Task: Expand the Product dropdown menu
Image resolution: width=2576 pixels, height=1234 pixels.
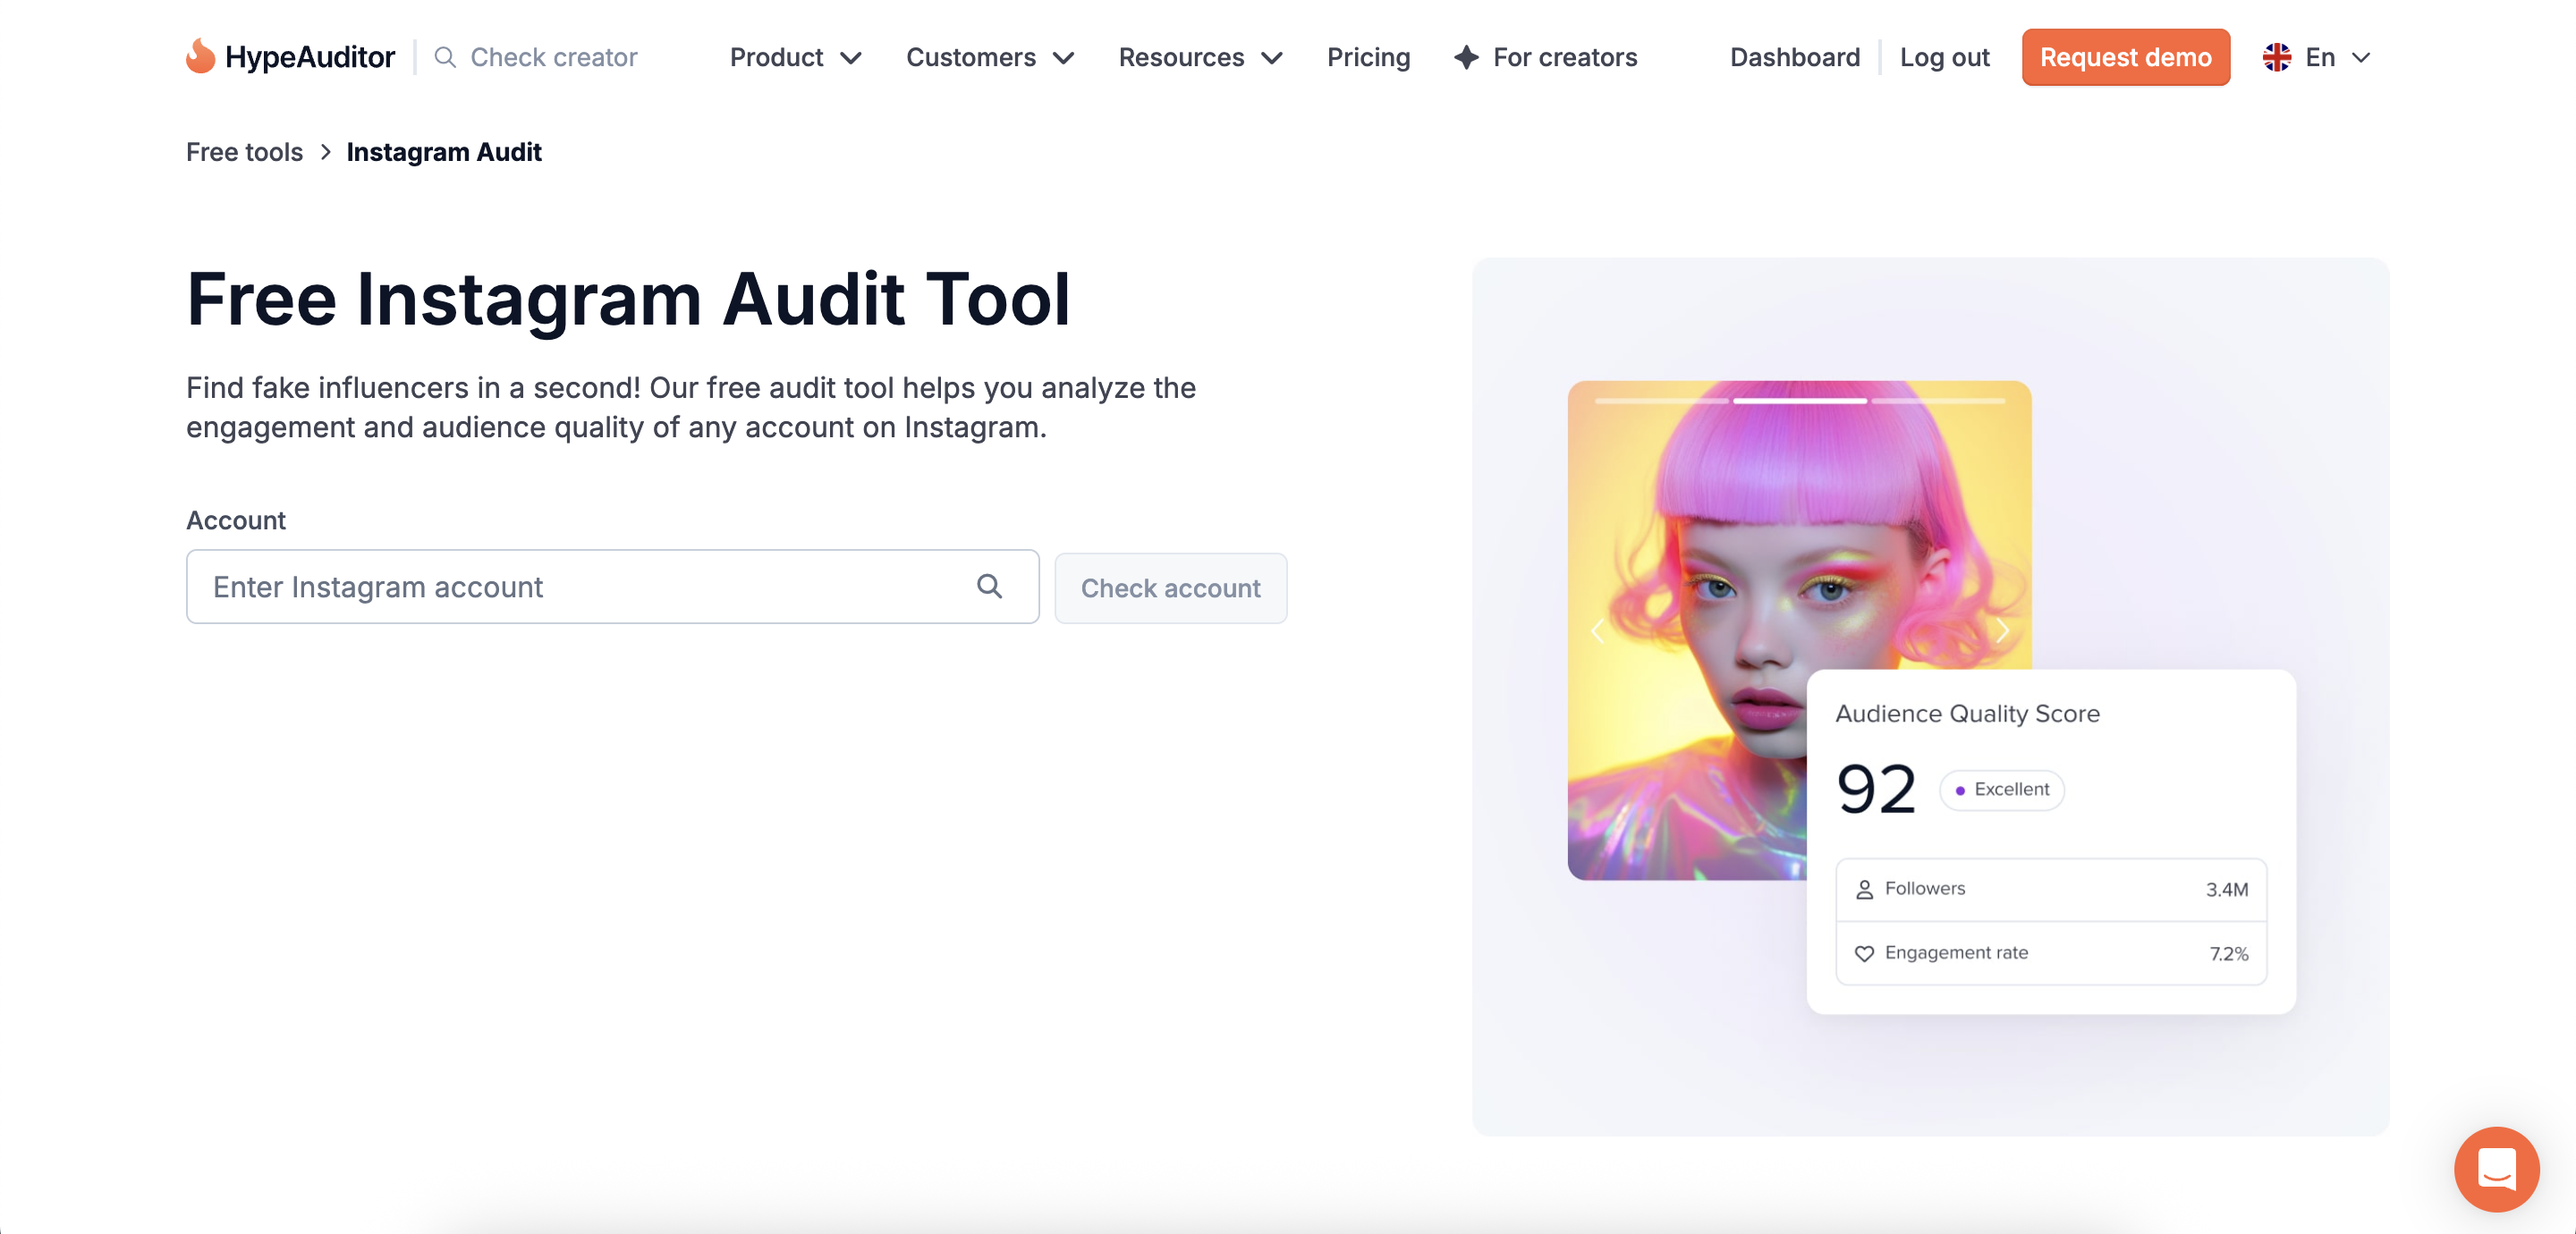Action: point(795,57)
